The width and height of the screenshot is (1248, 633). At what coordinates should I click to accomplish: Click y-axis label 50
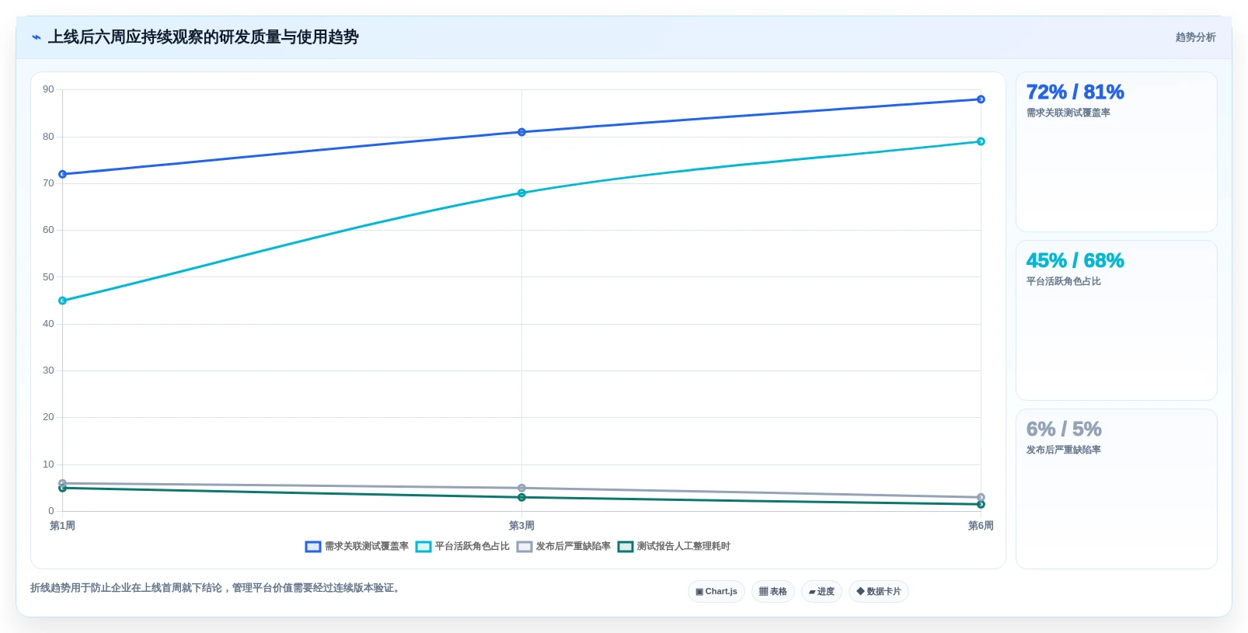click(48, 277)
